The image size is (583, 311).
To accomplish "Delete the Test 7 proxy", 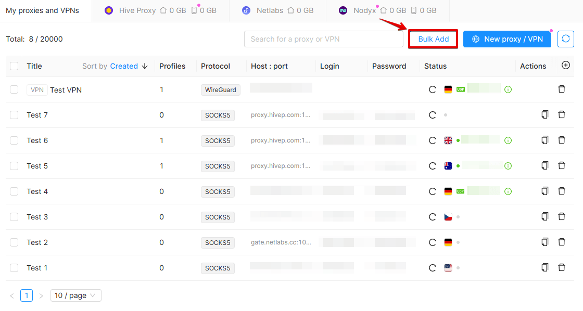I will pyautogui.click(x=562, y=114).
